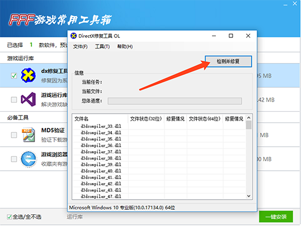Click the blue game browser icon

point(29,159)
